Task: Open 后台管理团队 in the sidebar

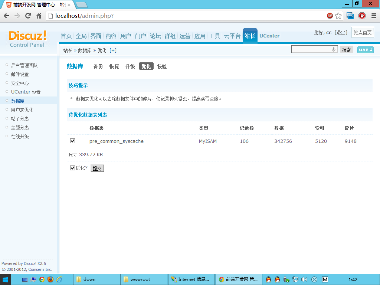Action: click(24, 65)
